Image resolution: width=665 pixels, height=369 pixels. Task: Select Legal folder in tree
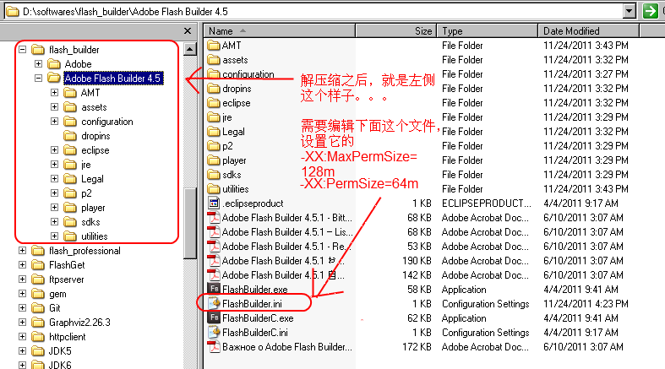[92, 179]
